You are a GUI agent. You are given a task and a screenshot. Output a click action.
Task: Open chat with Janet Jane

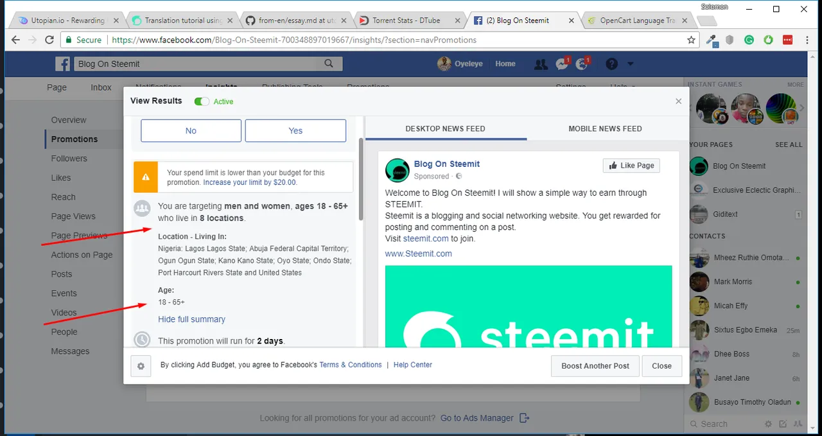(745, 378)
